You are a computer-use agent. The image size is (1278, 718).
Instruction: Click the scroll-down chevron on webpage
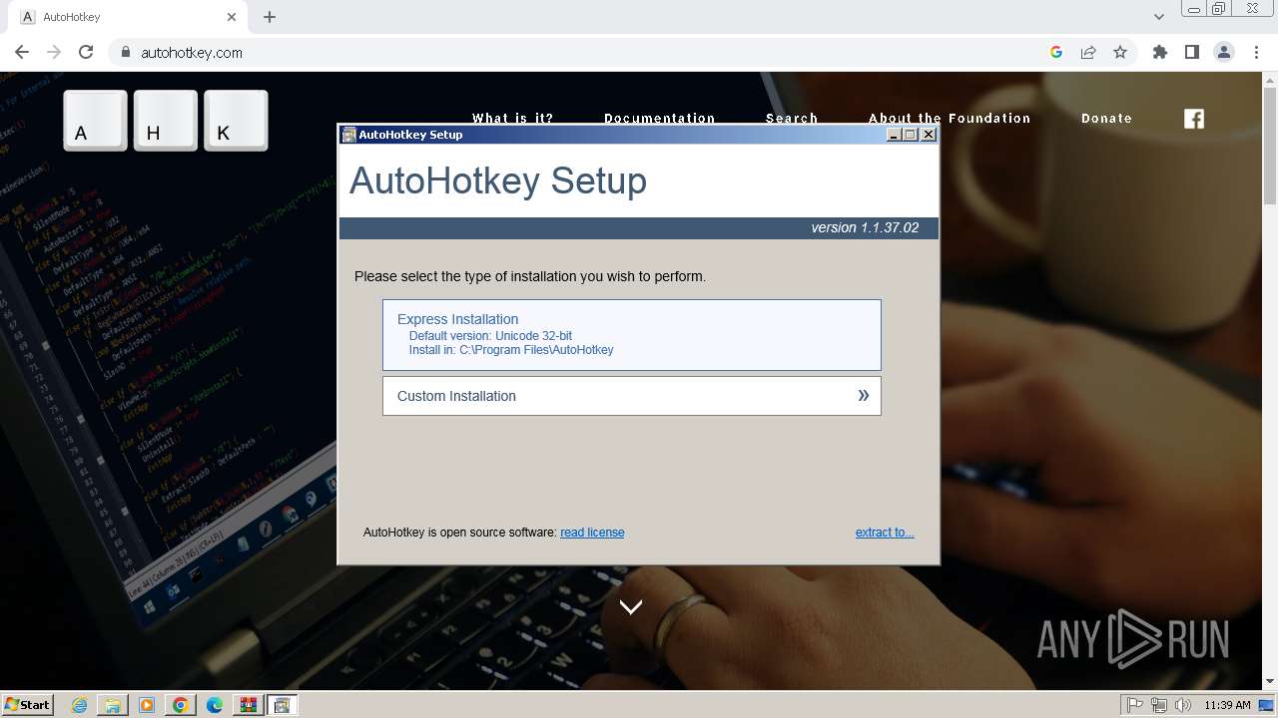pos(630,606)
